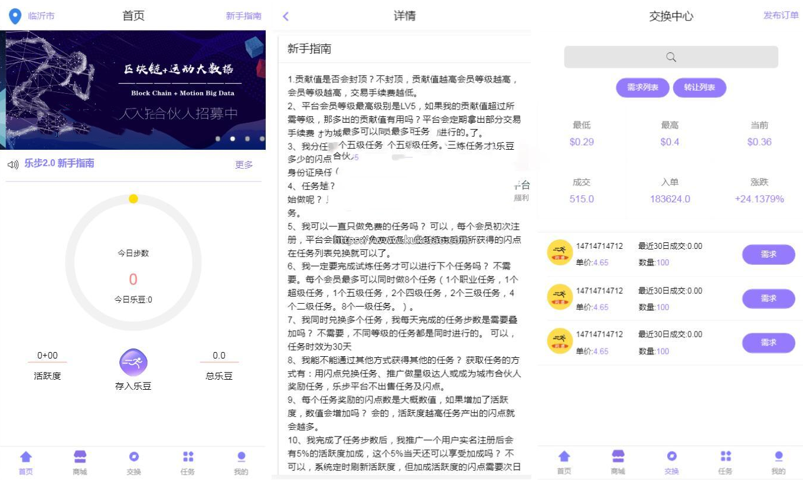Open 新手指南 link in the 首页 header
The height and width of the screenshot is (480, 803).
pos(243,16)
